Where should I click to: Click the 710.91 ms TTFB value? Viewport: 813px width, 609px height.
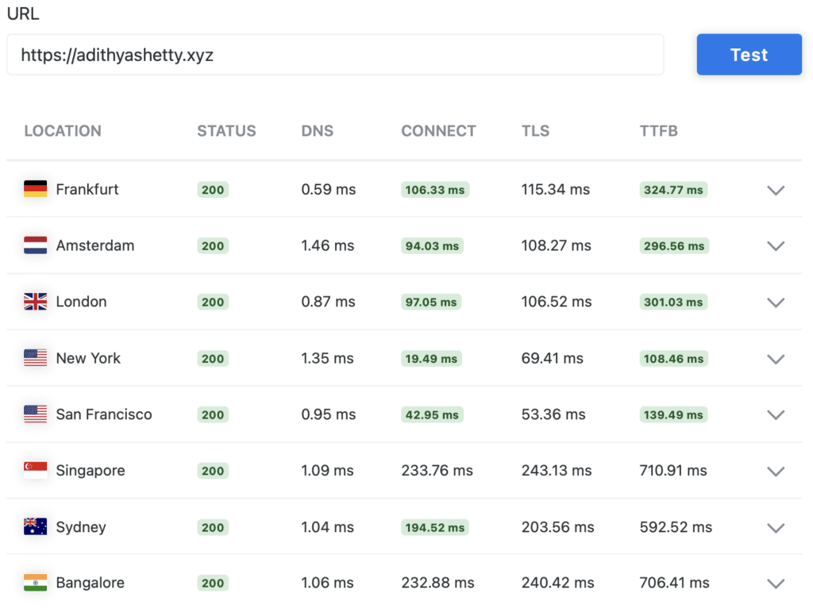(673, 471)
